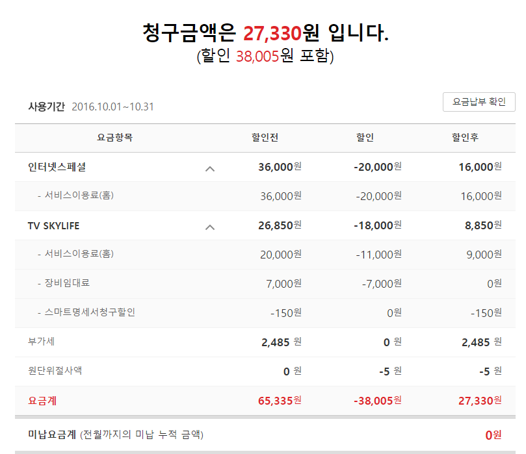This screenshot has width=526, height=454.
Task: Click the 원단위절사액 row label
Action: point(55,370)
